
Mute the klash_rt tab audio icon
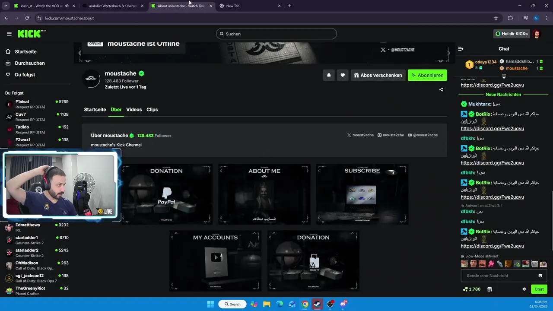(66, 6)
